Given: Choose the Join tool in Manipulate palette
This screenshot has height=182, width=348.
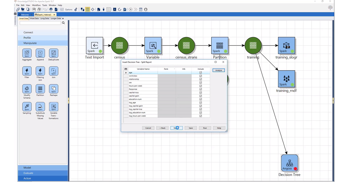Looking at the screenshot, I should (54, 71).
